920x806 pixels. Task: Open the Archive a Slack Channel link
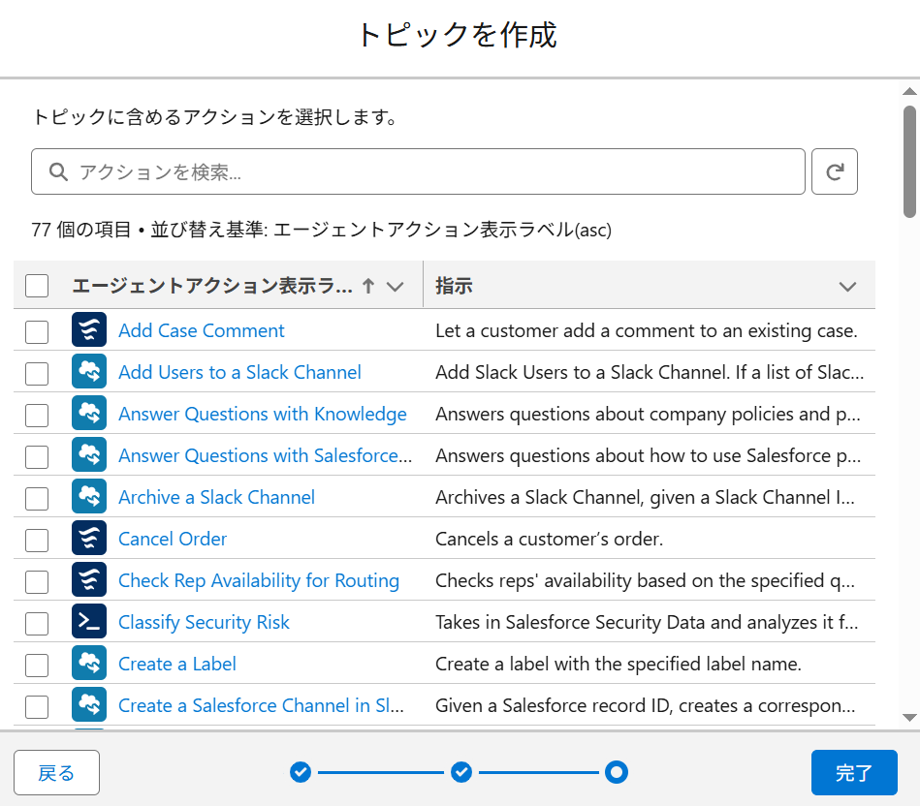[x=216, y=497]
